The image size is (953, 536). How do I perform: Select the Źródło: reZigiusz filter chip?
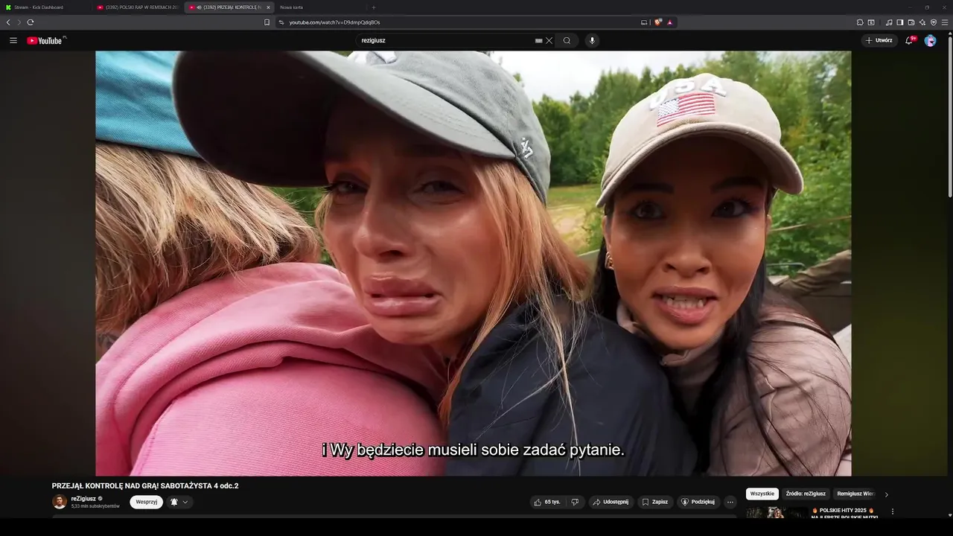click(806, 494)
